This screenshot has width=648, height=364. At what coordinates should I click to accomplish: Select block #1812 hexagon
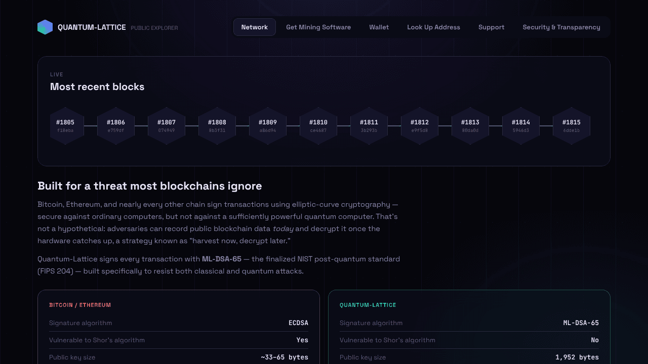[420, 126]
